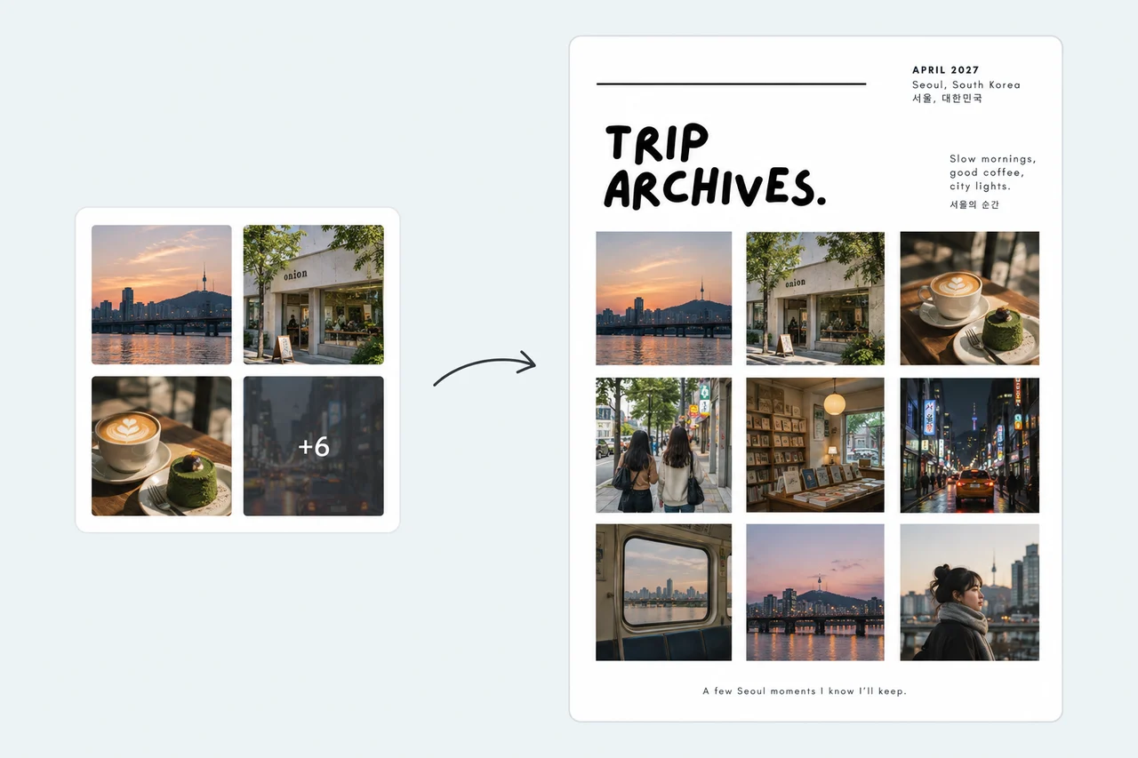This screenshot has height=758, width=1138.
Task: Select the two women walking street photo
Action: point(664,445)
